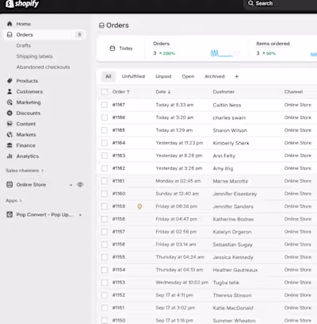317x324 pixels.
Task: Click the Customer column header
Action: tap(223, 92)
